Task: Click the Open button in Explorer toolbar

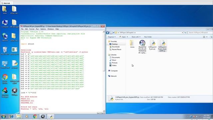Action: click(123, 37)
